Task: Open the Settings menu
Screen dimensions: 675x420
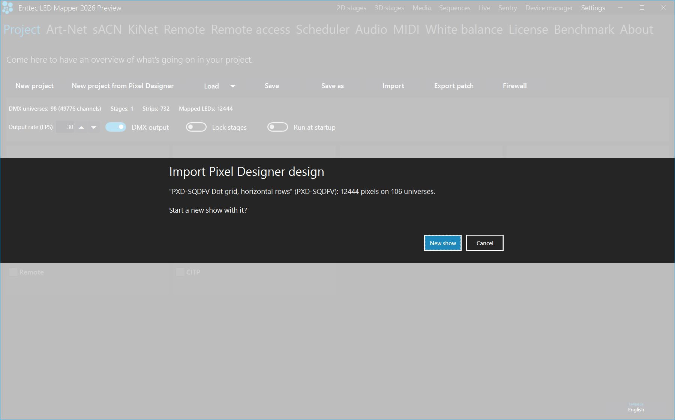Action: pyautogui.click(x=593, y=8)
